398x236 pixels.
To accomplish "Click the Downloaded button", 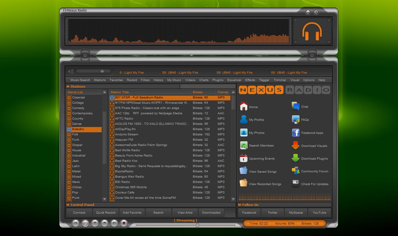I will click(x=211, y=213).
